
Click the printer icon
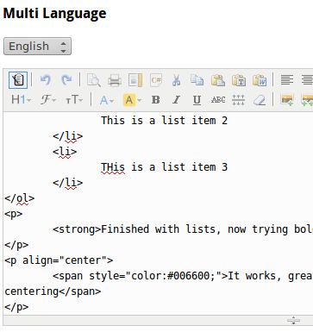[x=115, y=80]
